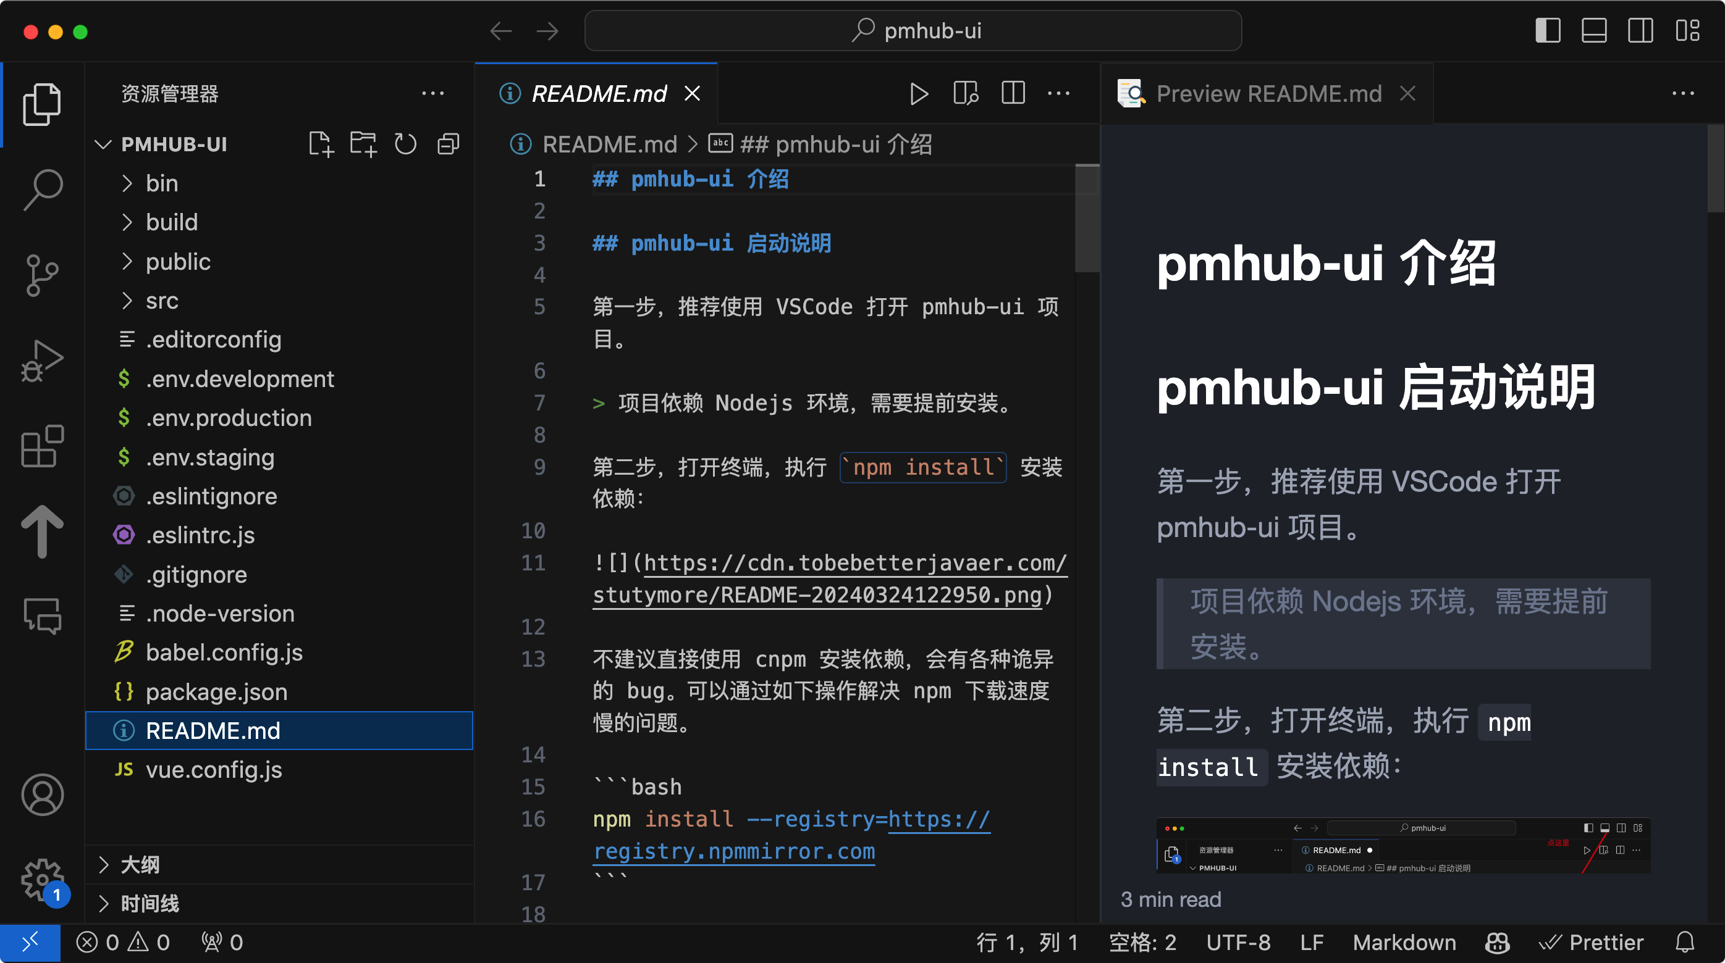The image size is (1725, 963).
Task: Toggle the primary side bar
Action: [x=1548, y=31]
